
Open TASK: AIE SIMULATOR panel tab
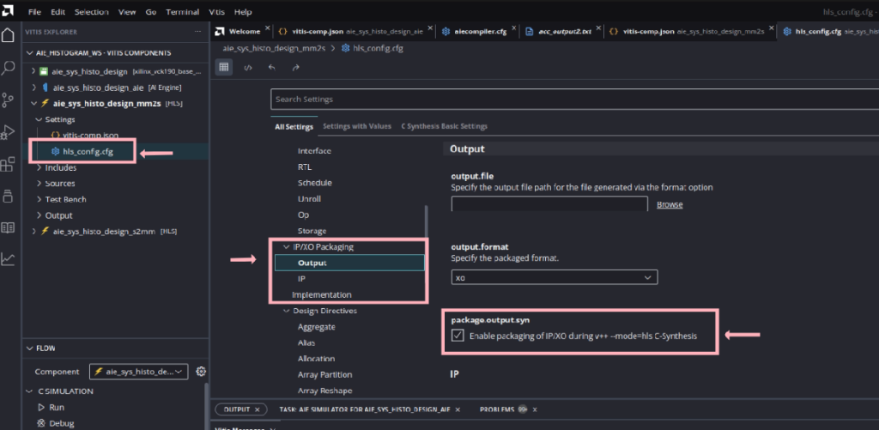point(365,409)
